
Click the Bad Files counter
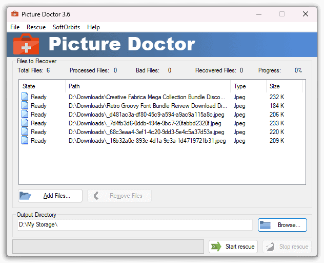tap(153, 70)
